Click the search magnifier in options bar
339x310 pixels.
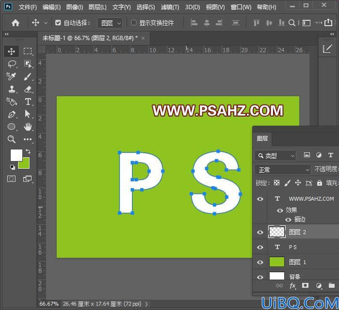[x=292, y=23]
